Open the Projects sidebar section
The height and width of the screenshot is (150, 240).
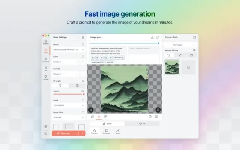pos(46,42)
